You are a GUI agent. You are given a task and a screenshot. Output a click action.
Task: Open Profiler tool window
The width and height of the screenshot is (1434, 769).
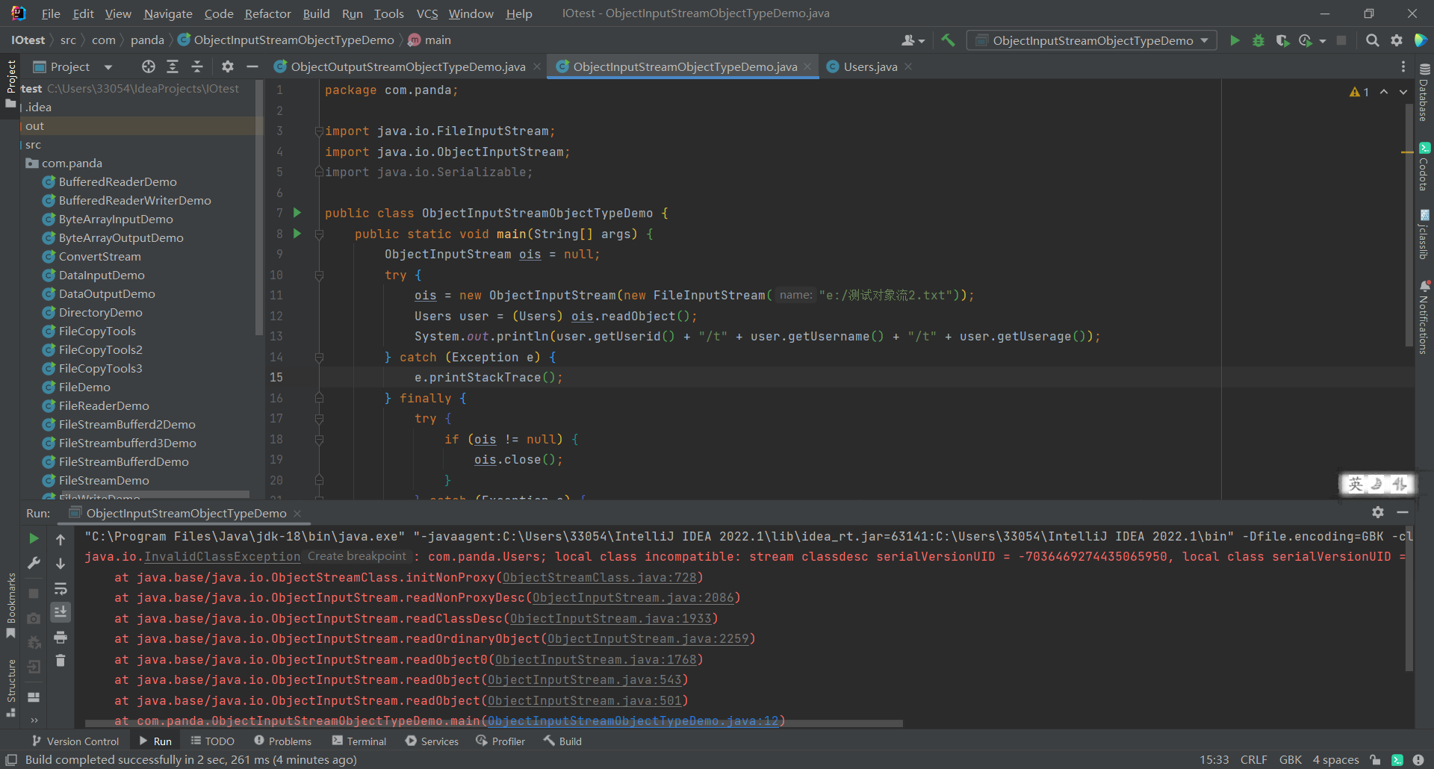click(500, 741)
